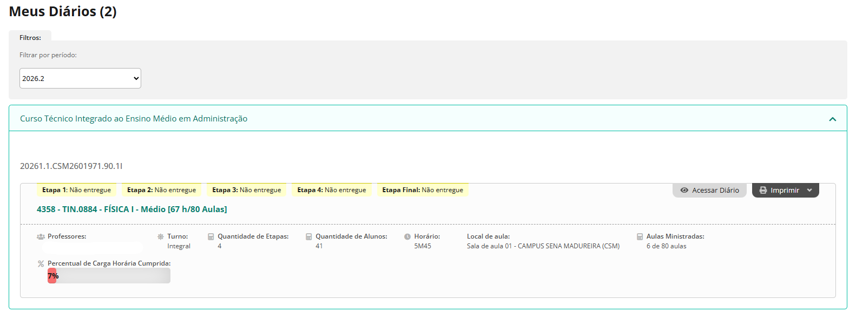The width and height of the screenshot is (856, 312).
Task: Click the Etapa Final status badge
Action: pyautogui.click(x=423, y=190)
